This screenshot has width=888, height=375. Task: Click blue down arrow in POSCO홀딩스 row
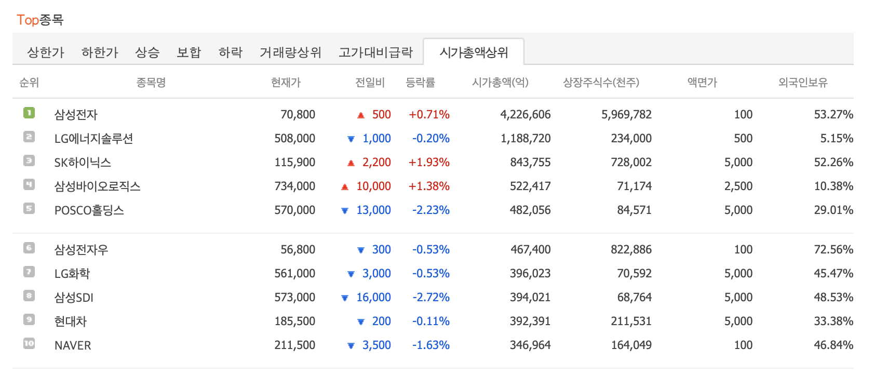point(345,211)
